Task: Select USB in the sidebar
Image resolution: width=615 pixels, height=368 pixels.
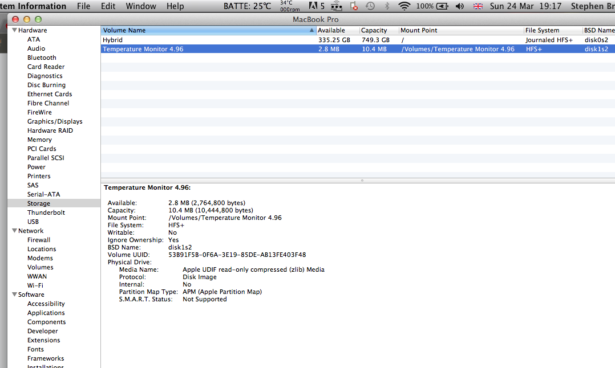Action: tap(33, 222)
